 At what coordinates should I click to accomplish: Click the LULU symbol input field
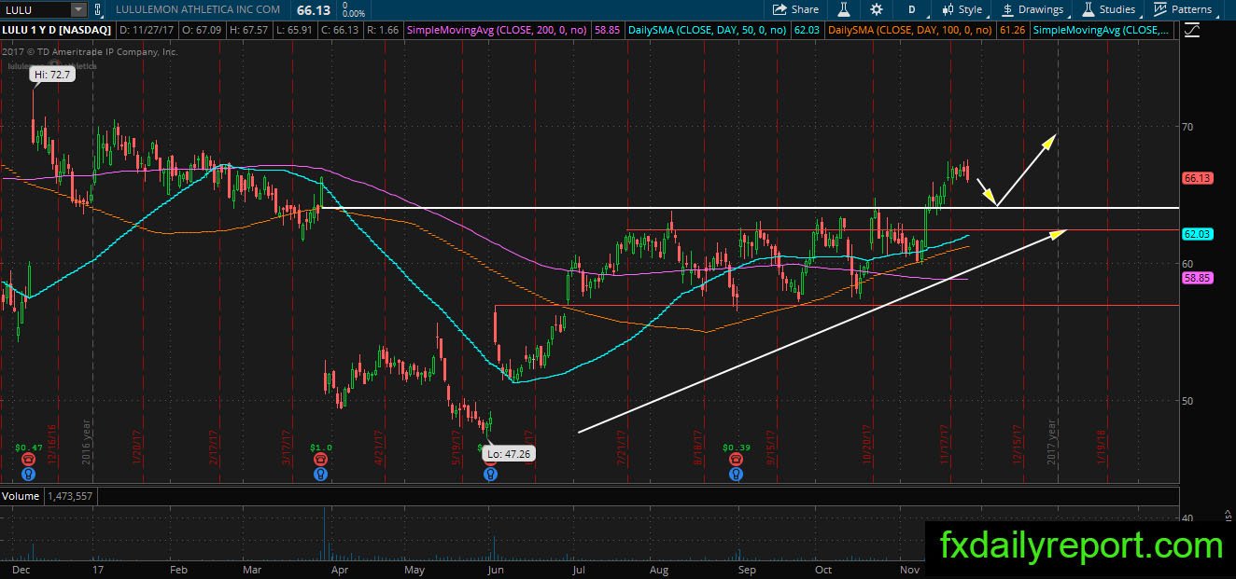pyautogui.click(x=35, y=9)
